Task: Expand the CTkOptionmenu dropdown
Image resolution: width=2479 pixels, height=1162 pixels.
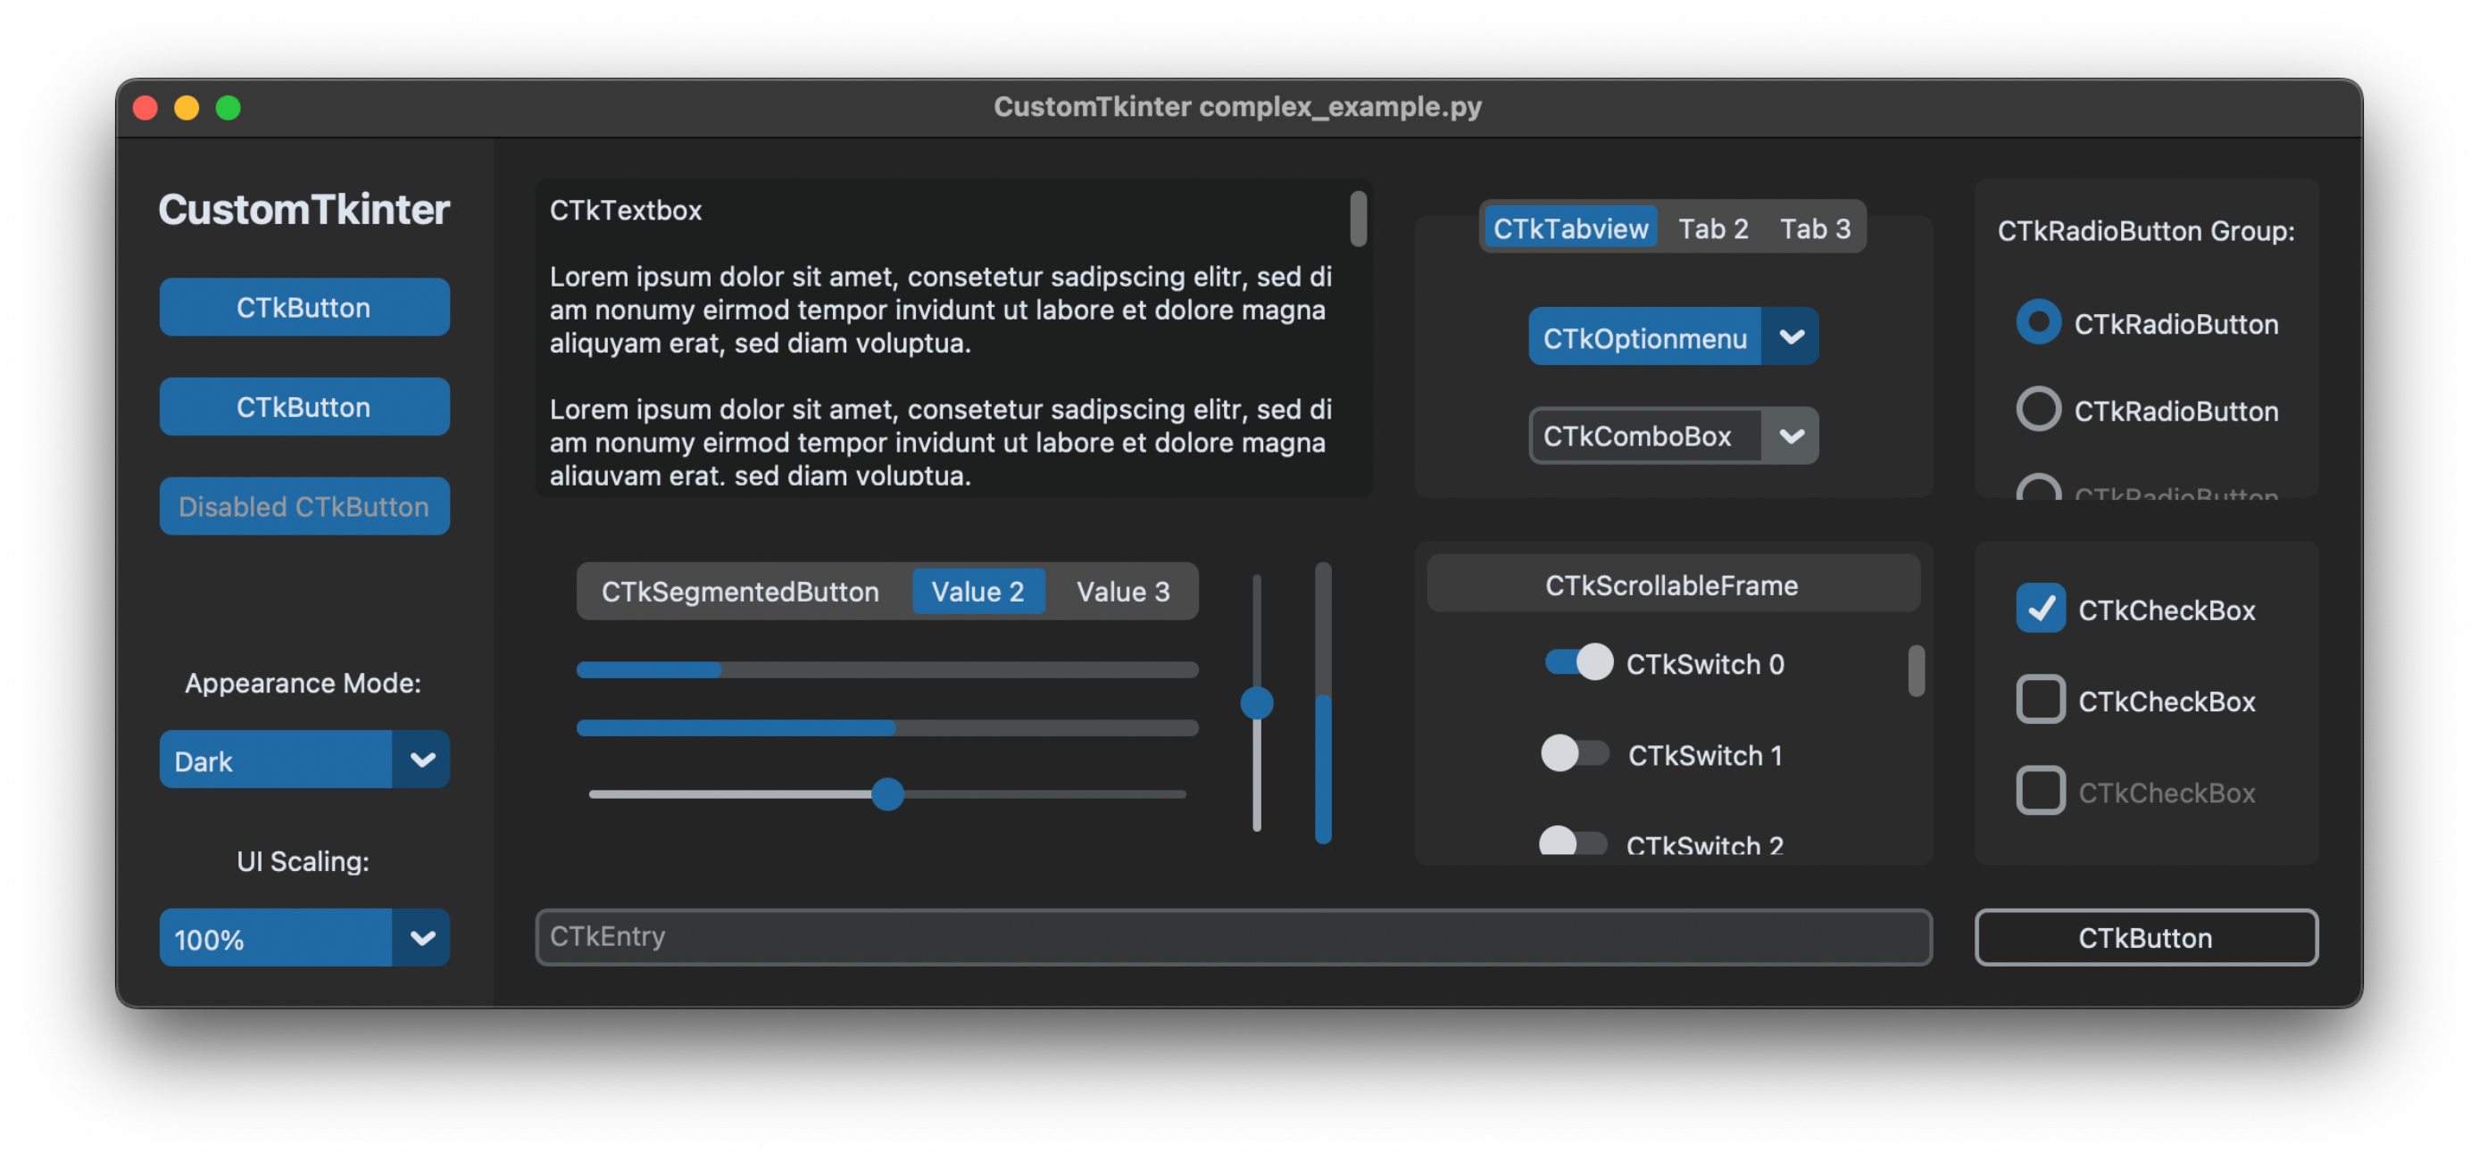Action: (x=1791, y=336)
